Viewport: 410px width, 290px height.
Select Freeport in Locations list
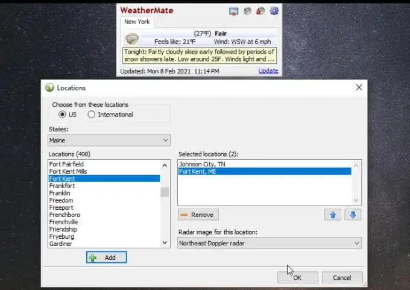[104, 208]
